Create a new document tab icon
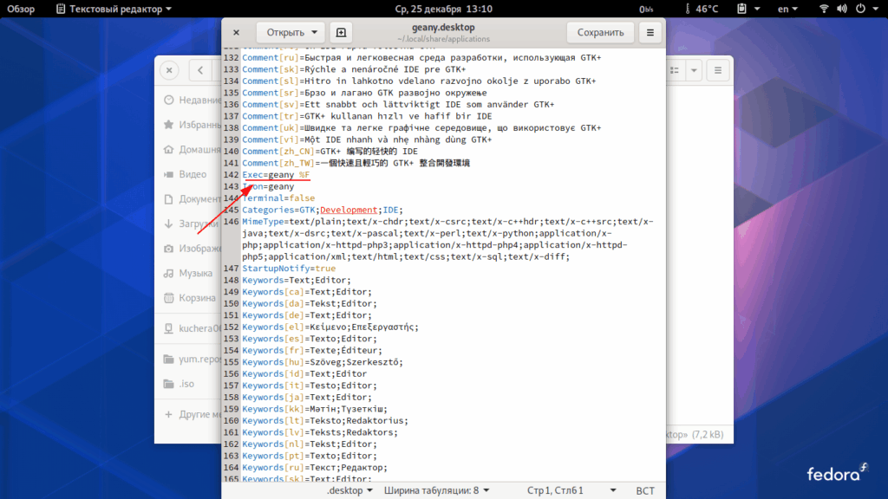This screenshot has width=888, height=499. pyautogui.click(x=341, y=32)
